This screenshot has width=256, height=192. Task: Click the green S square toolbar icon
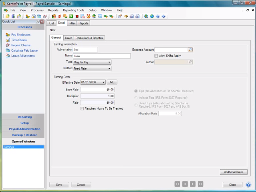[x=71, y=16]
